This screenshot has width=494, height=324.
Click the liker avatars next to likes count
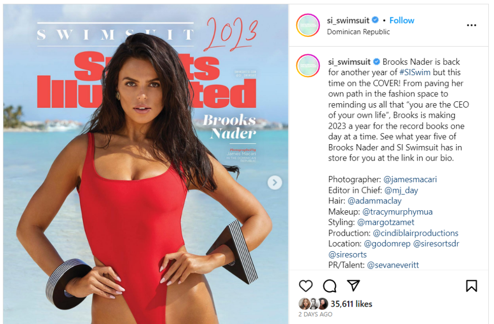313,304
